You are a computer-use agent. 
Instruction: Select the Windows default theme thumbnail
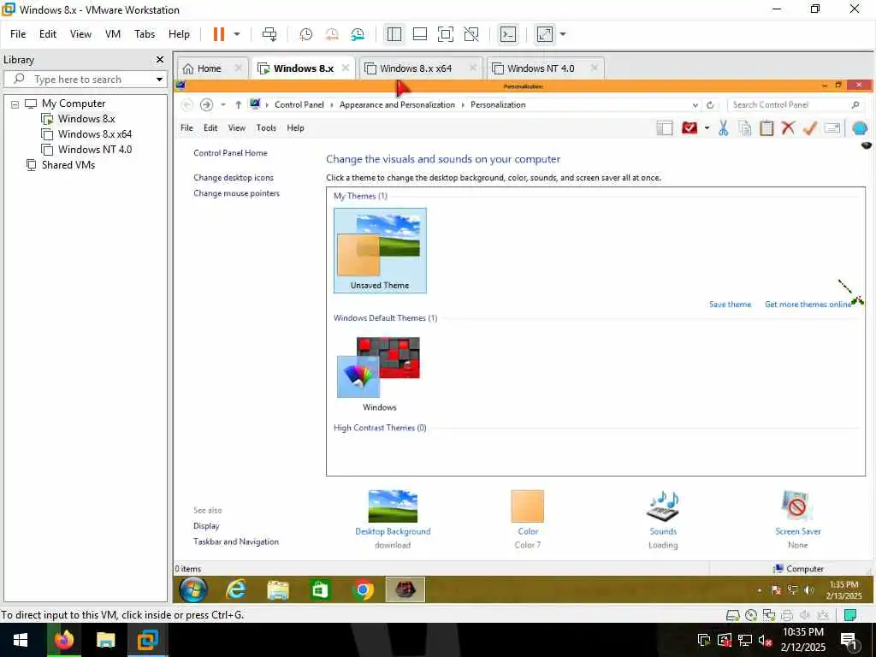[x=380, y=373]
